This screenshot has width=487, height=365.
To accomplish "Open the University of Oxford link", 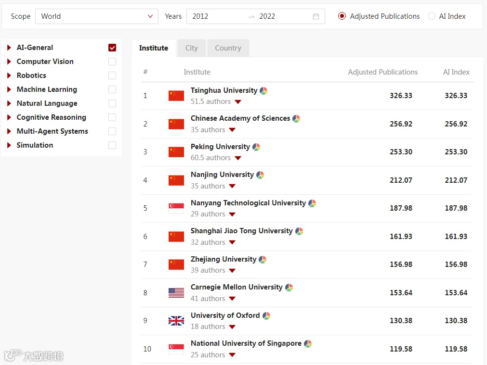I will click(x=225, y=315).
